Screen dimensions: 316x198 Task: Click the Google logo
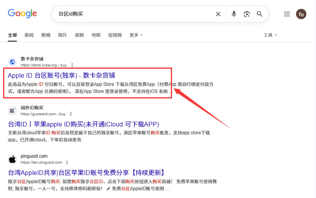point(22,14)
